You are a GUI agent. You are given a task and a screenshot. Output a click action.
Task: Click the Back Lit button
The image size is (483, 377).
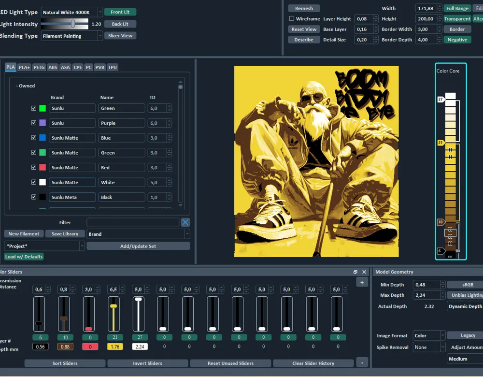pyautogui.click(x=120, y=24)
